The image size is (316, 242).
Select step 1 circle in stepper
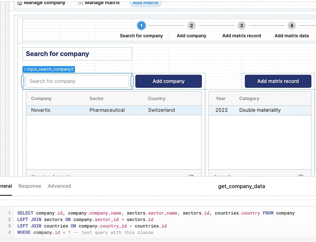[141, 26]
